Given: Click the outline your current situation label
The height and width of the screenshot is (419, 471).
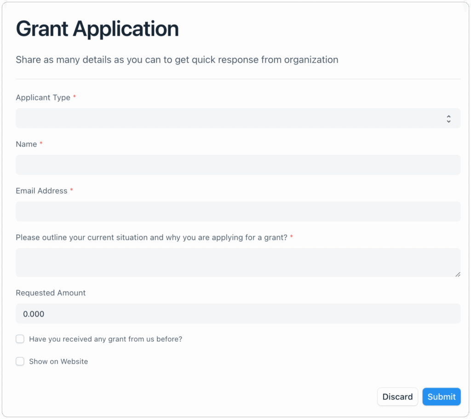Looking at the screenshot, I should tap(151, 238).
